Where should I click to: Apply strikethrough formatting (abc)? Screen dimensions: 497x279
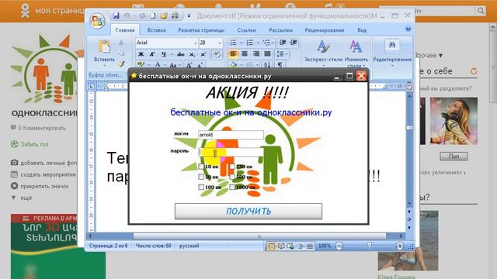click(181, 54)
